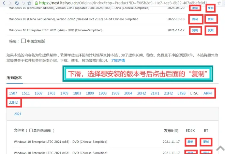Select version tab 1909
The image size is (225, 154).
tap(115, 93)
